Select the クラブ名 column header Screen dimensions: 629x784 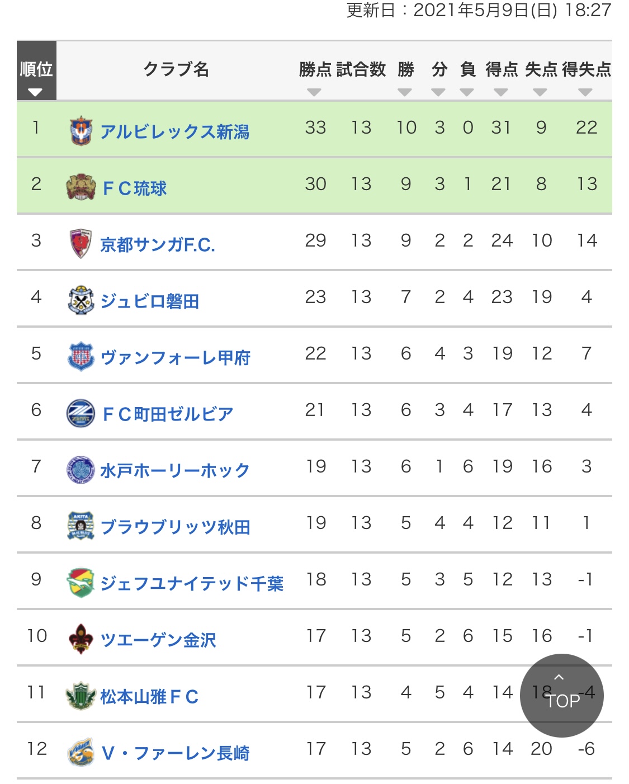tap(176, 69)
